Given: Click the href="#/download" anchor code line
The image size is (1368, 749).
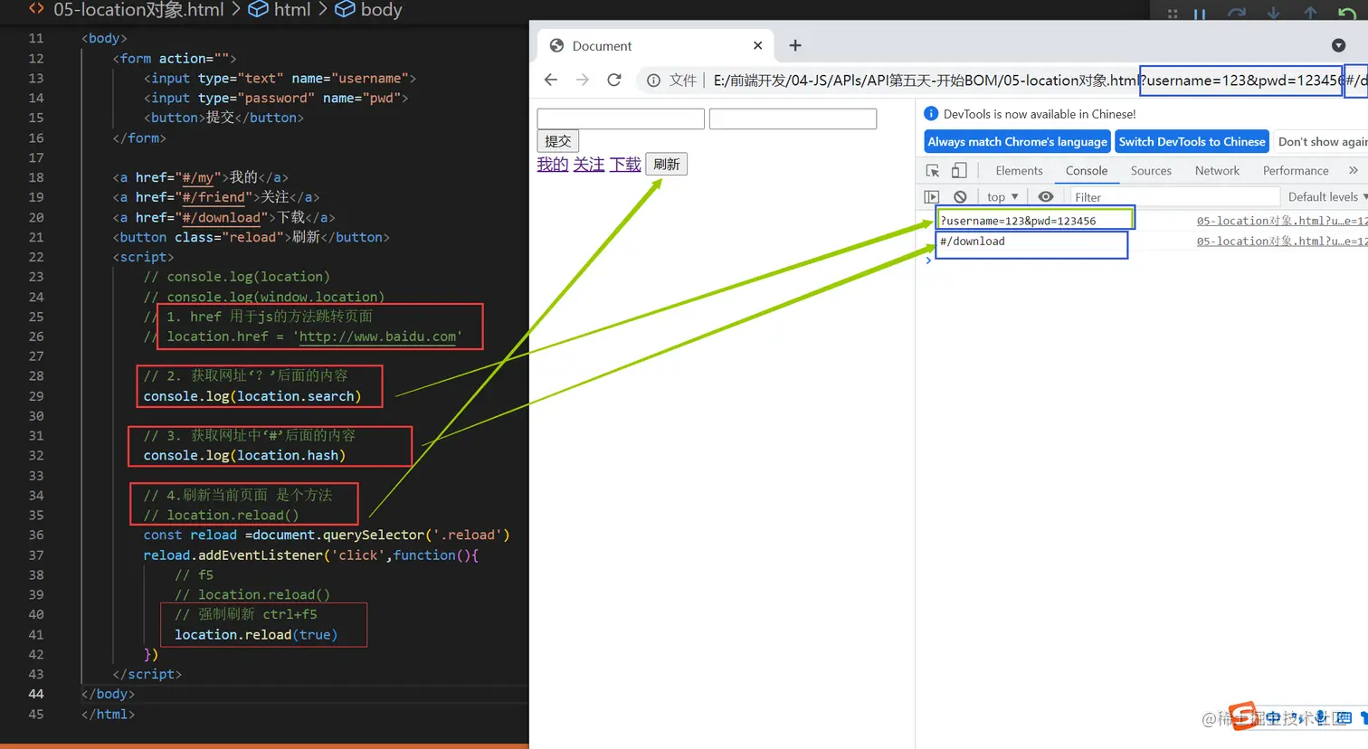Looking at the screenshot, I should click(x=223, y=217).
